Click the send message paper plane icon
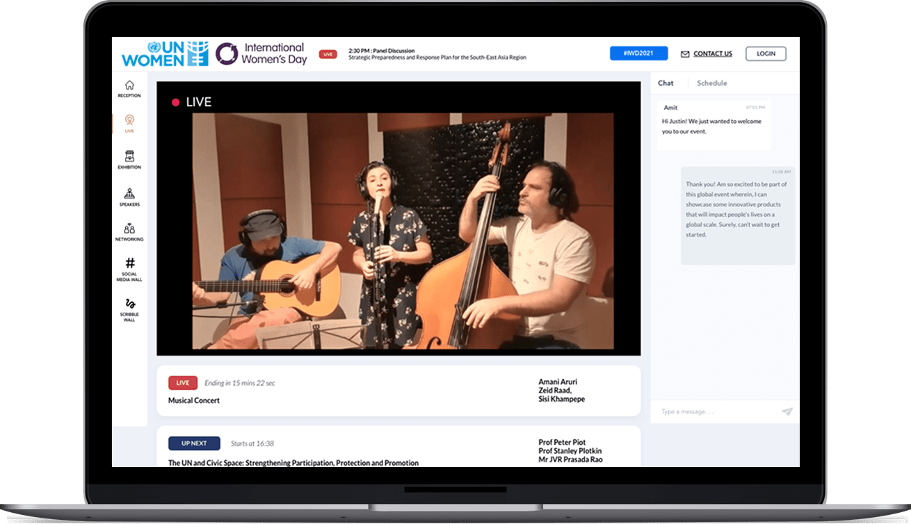 click(x=787, y=411)
